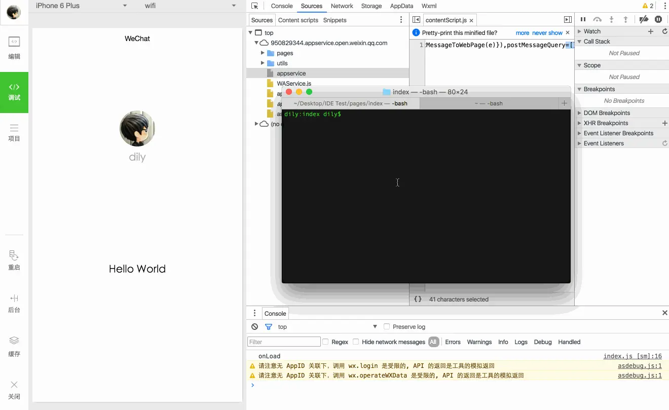This screenshot has height=410, width=669.
Task: Filter console by Warnings
Action: click(x=479, y=342)
